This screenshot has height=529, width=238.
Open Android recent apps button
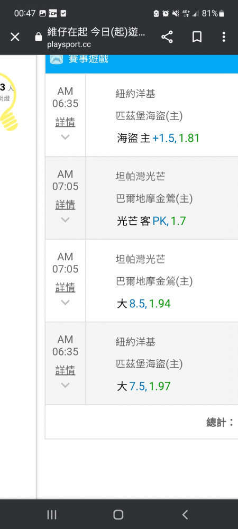tap(52, 515)
